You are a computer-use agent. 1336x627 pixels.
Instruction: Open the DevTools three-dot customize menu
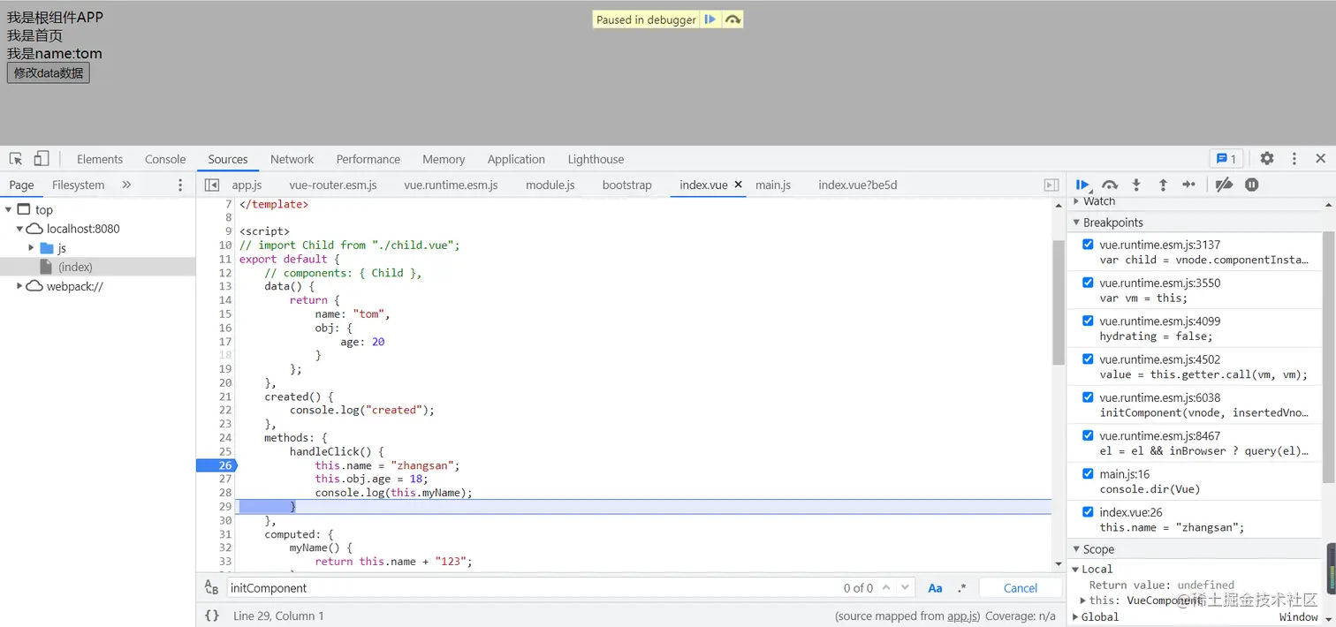[x=1294, y=159]
